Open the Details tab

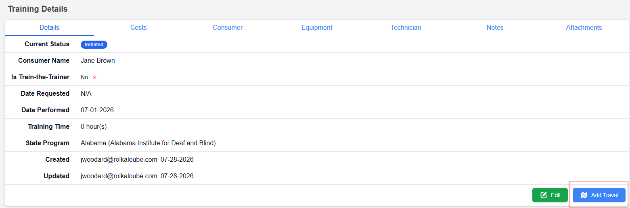[49, 27]
